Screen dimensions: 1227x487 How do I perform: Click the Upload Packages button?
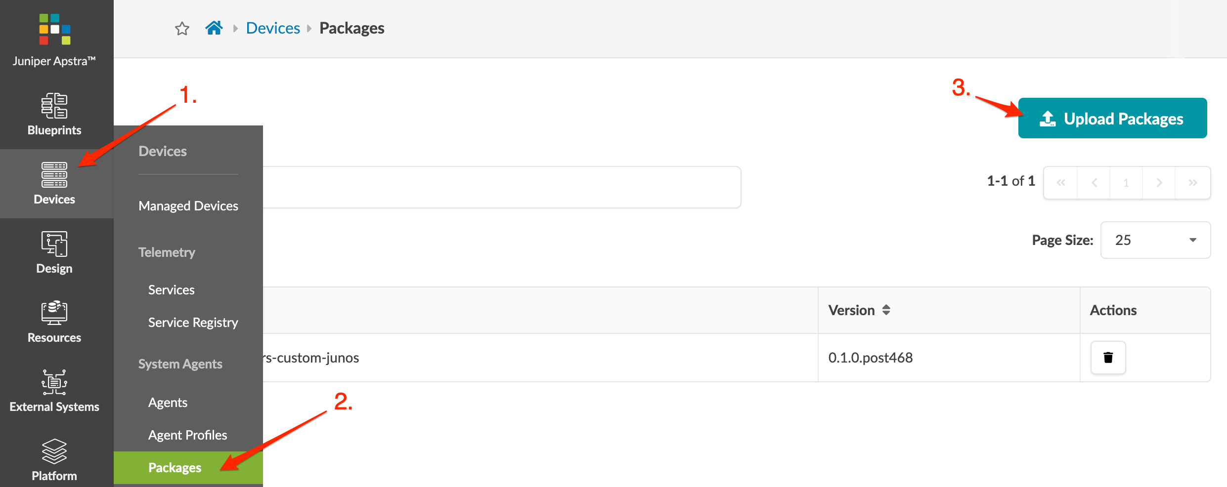(x=1112, y=119)
